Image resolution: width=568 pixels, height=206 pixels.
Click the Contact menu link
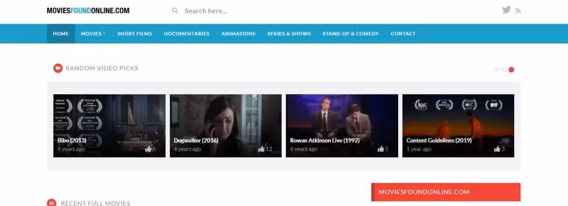click(403, 34)
